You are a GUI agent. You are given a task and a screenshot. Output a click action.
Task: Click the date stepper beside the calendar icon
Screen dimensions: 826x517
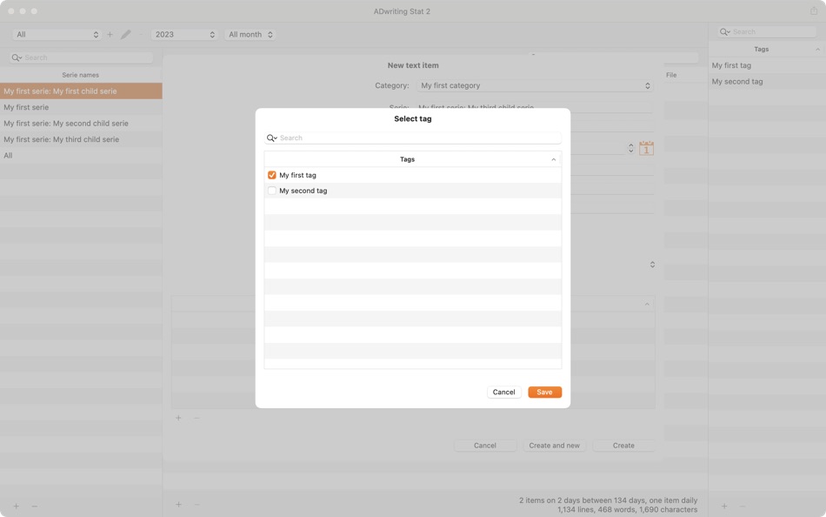pos(630,148)
